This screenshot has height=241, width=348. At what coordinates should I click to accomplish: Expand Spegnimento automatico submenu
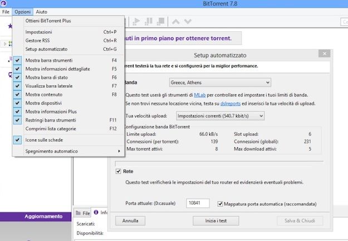(x=68, y=151)
